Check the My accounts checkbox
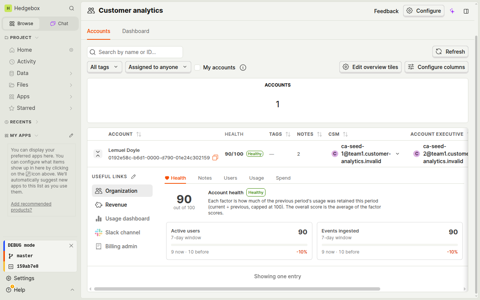The image size is (480, 300). tap(197, 67)
